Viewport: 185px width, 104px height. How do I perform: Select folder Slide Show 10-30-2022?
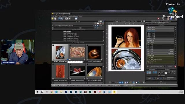point(70,33)
